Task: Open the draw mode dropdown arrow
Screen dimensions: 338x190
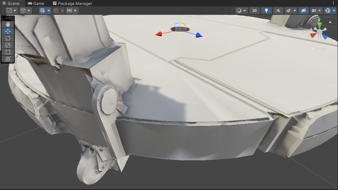Action: click(x=245, y=11)
